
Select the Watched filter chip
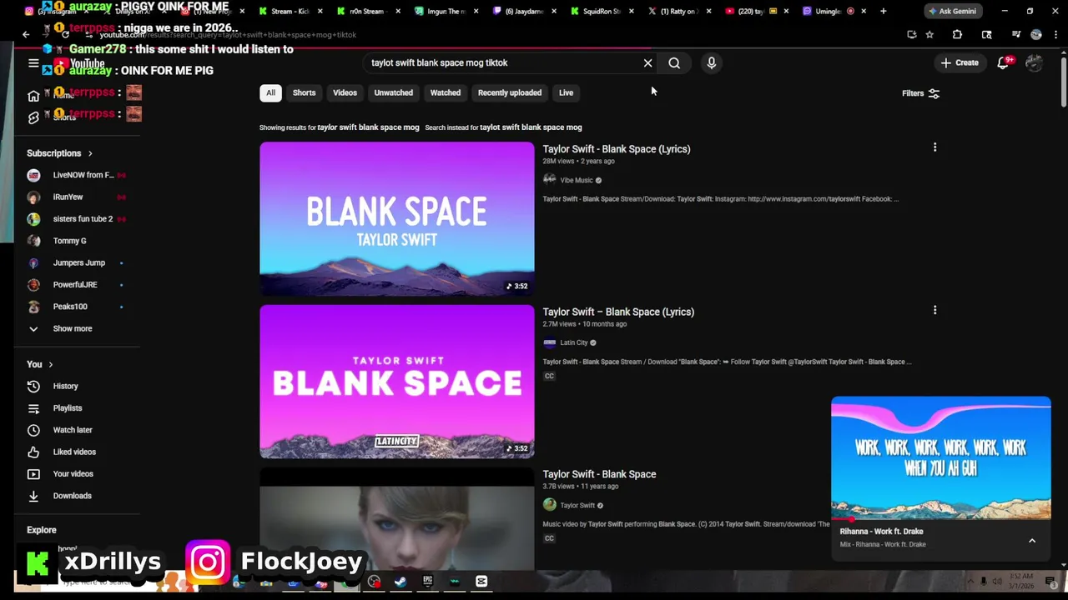pos(445,92)
